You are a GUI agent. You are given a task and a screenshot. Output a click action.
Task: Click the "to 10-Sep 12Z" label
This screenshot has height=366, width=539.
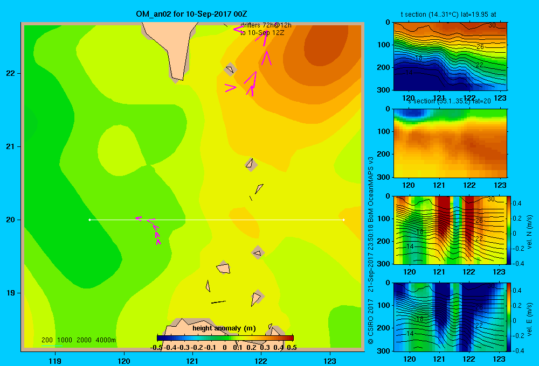point(262,33)
